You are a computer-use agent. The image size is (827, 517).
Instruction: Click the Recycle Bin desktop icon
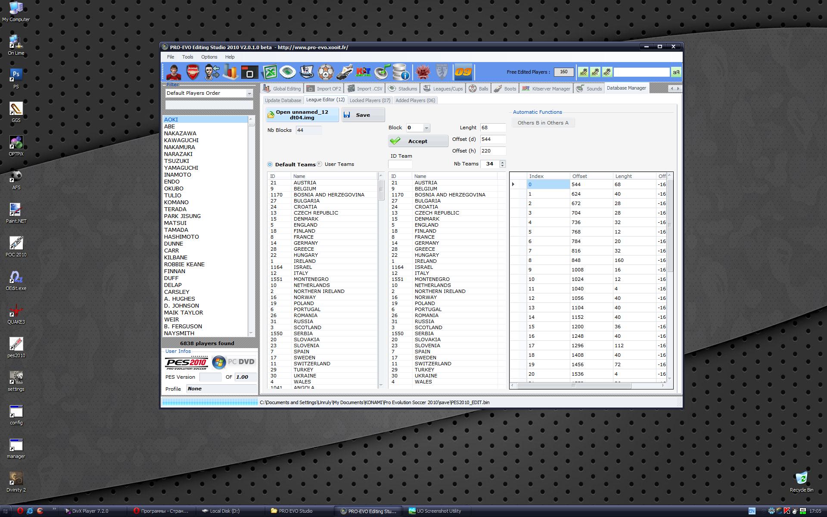801,481
